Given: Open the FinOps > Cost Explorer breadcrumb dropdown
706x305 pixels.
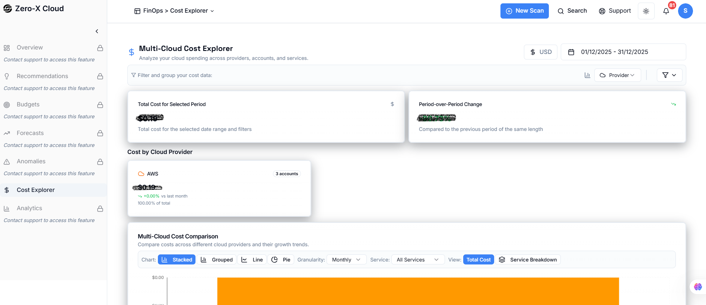Looking at the screenshot, I should coord(174,11).
